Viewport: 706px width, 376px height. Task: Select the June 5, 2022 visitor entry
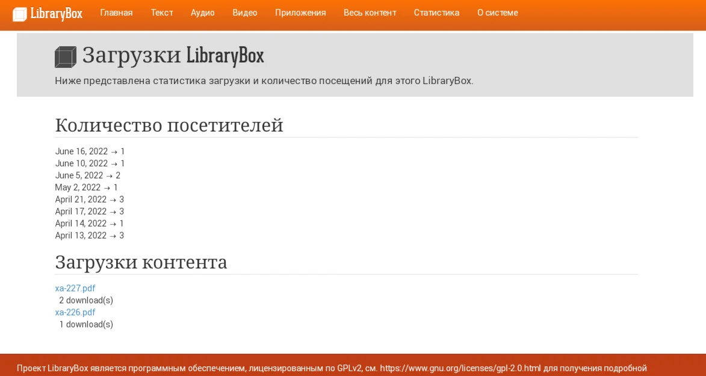(88, 175)
